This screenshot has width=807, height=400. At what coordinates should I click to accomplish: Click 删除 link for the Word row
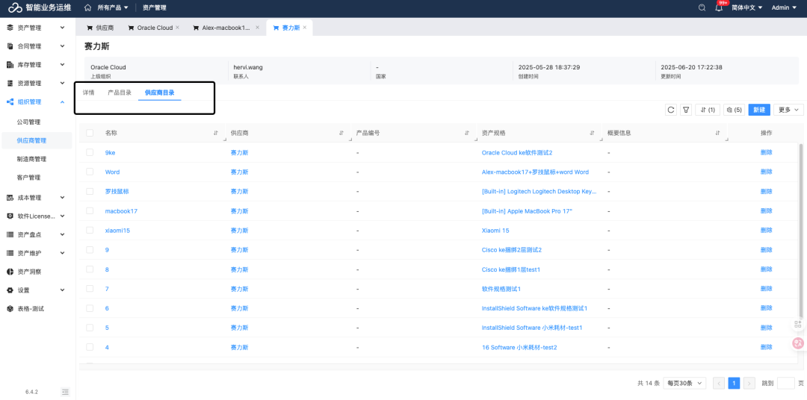(766, 172)
